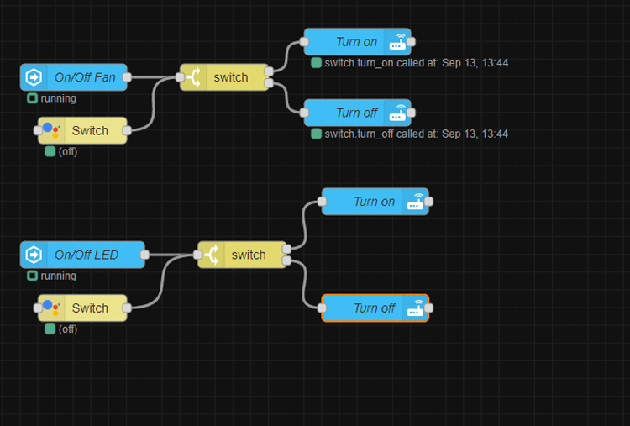This screenshot has height=426, width=630.
Task: Click router icon on LED flow's Turn on node
Action: [x=416, y=202]
